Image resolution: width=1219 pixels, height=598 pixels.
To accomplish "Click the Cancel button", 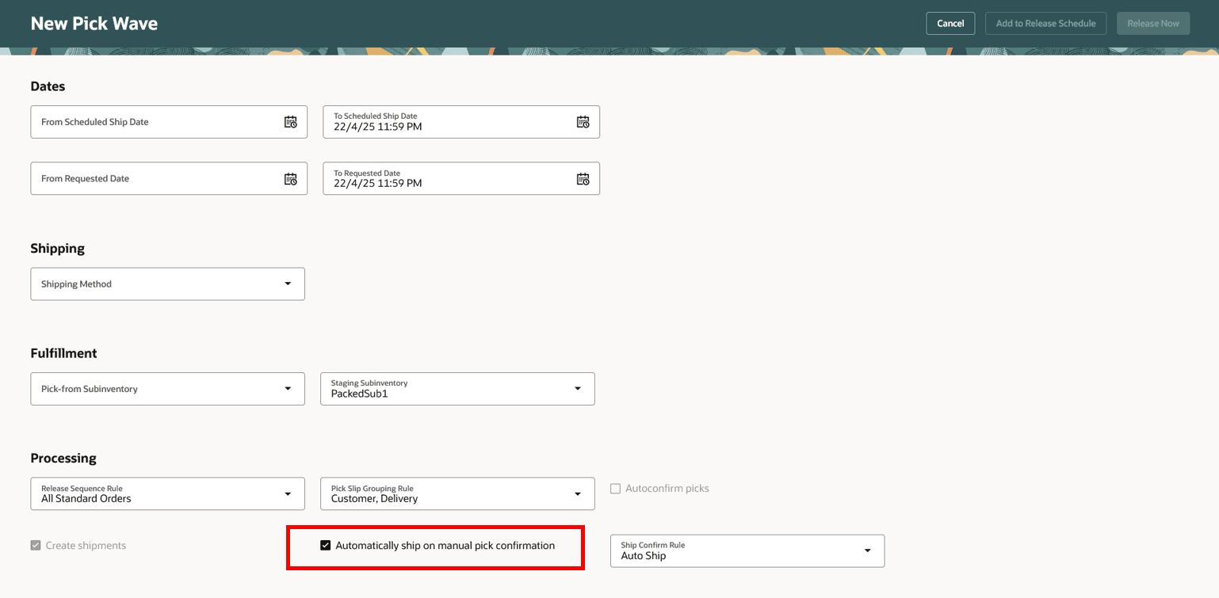I will pyautogui.click(x=950, y=24).
